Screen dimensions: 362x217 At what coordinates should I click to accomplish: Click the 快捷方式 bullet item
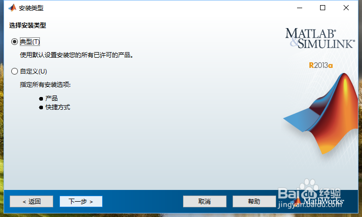[58, 107]
